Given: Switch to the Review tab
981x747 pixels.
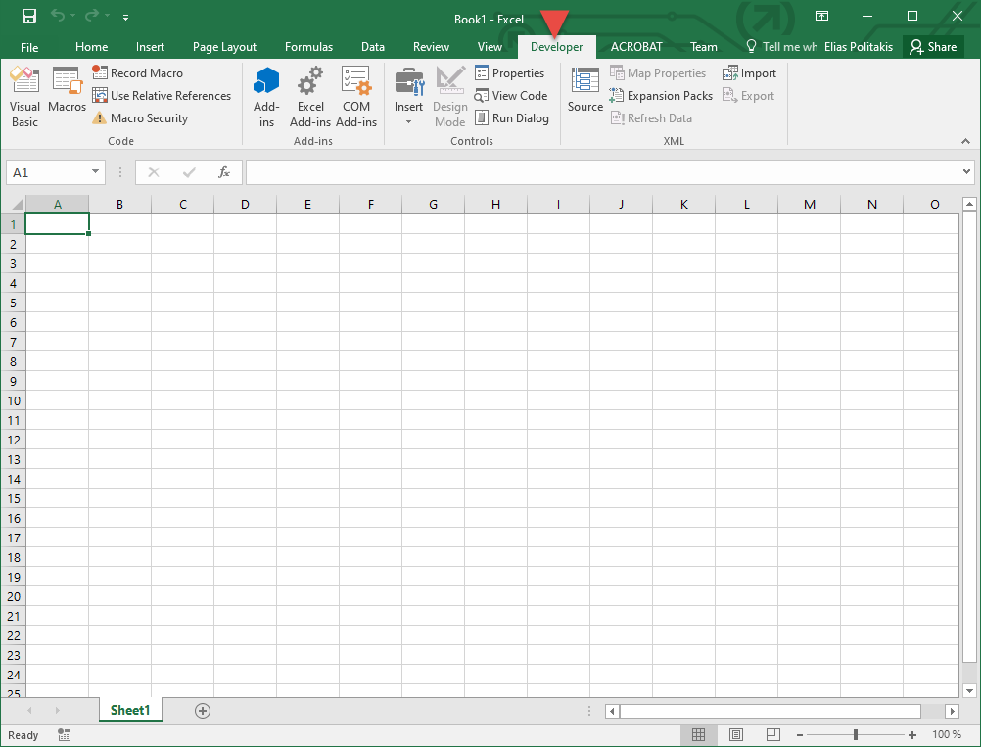Looking at the screenshot, I should [x=431, y=47].
